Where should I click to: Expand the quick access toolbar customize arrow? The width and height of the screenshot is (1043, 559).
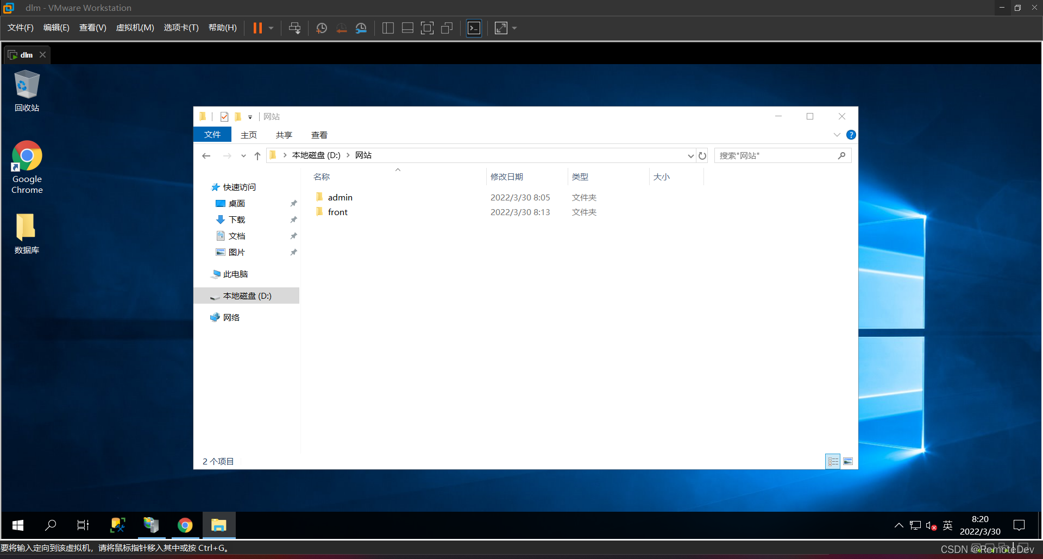tap(250, 117)
